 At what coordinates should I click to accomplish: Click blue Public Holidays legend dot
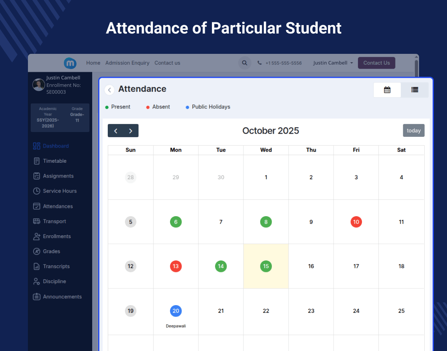(187, 107)
